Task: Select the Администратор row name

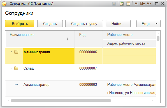Action: click(x=36, y=85)
